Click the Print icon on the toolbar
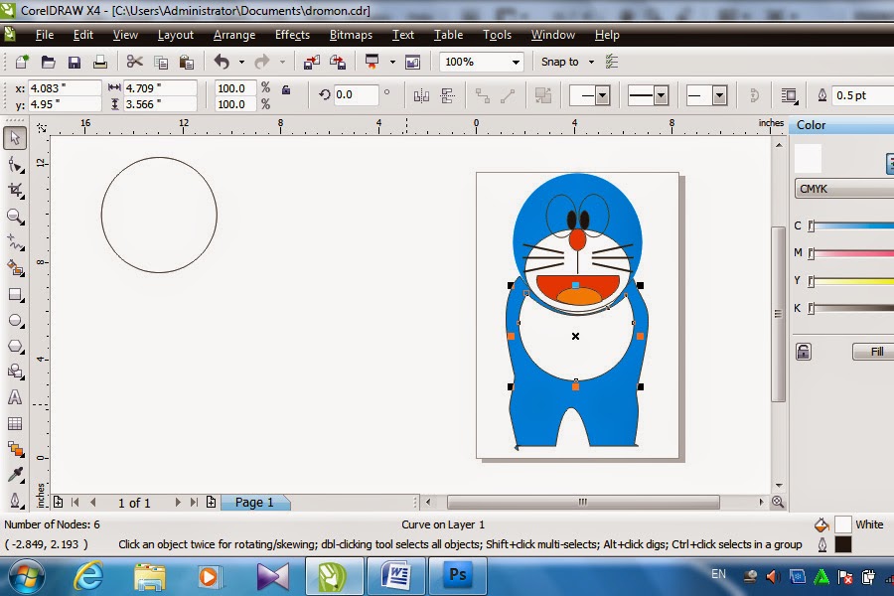Screen dimensions: 894x596 click(x=99, y=61)
